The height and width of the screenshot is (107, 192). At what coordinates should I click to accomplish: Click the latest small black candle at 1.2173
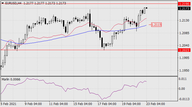coord(146,8)
